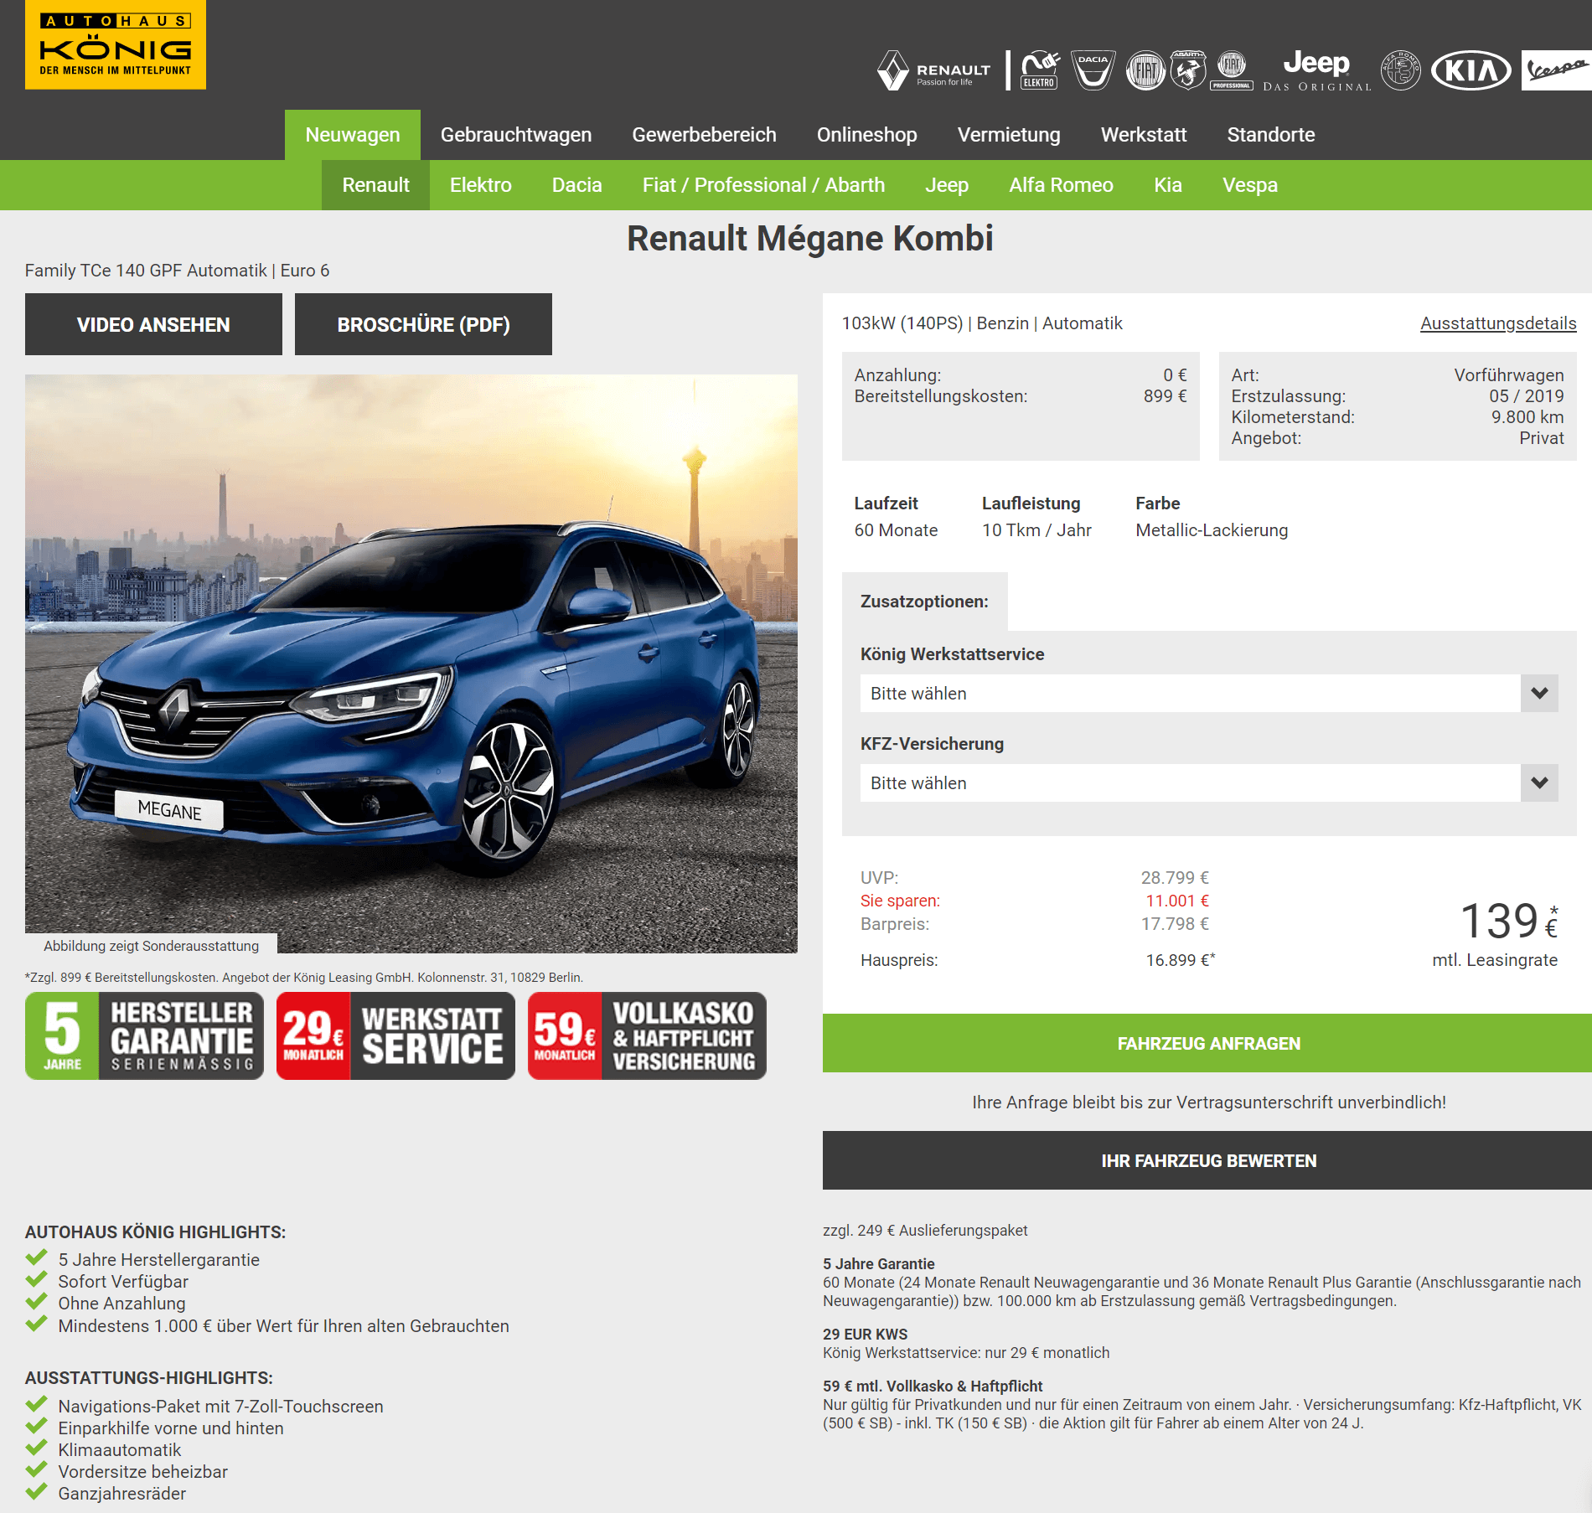The width and height of the screenshot is (1592, 1513).
Task: Click 'Sie sparen: 11.001 €' text
Action: (1035, 901)
